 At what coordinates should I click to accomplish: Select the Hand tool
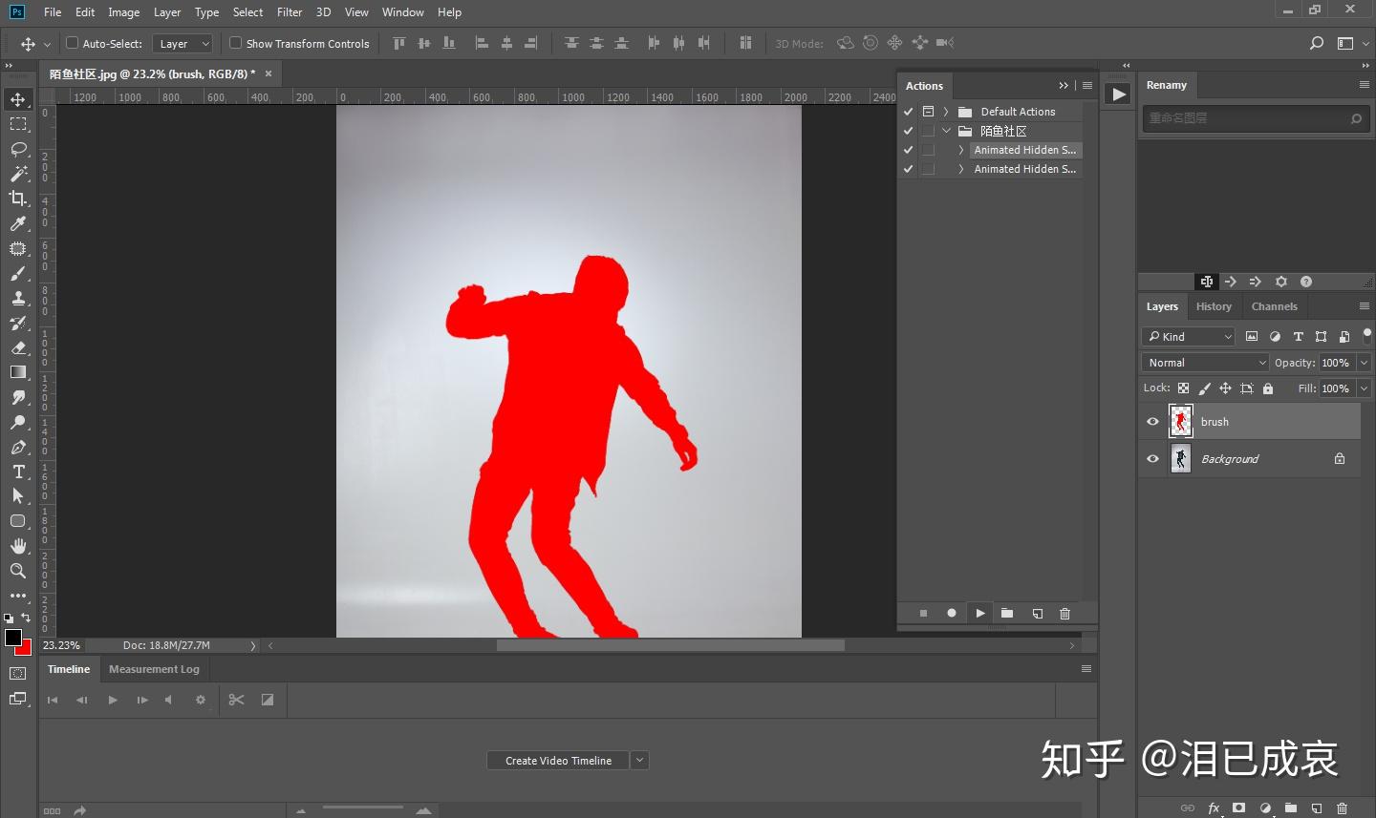click(x=18, y=546)
